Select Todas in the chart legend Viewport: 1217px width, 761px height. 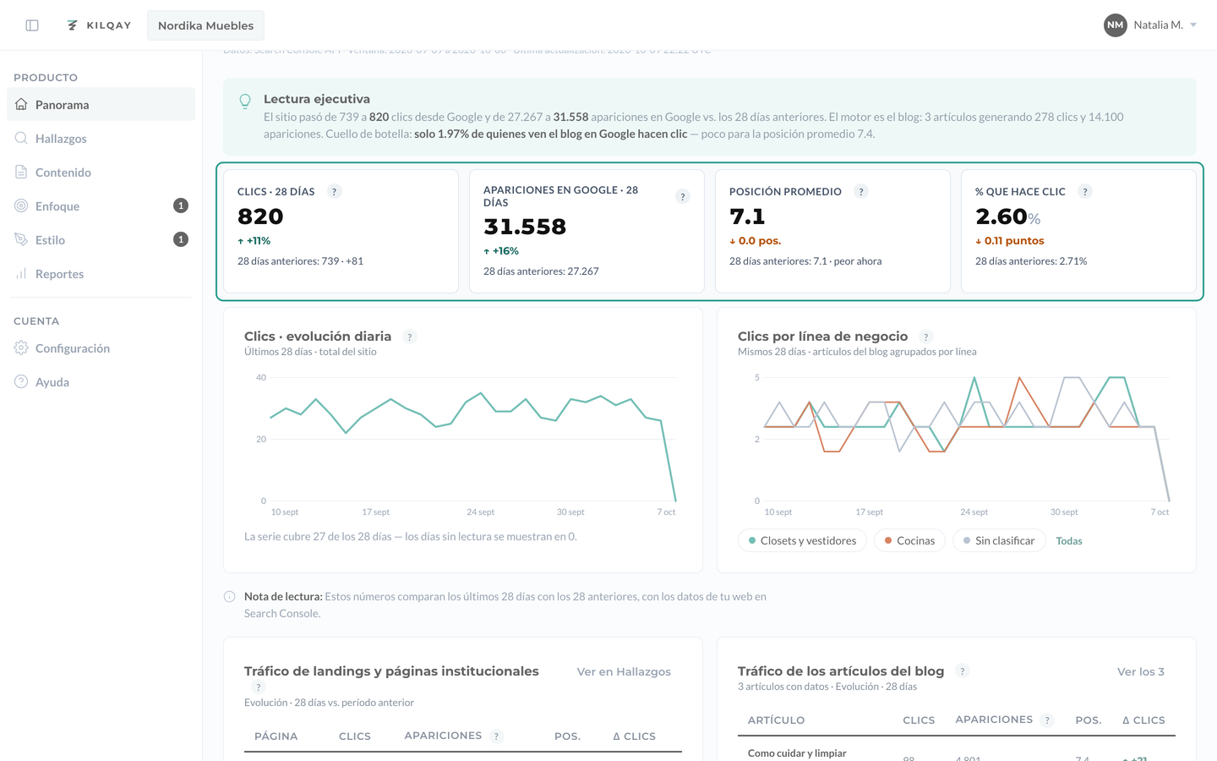(1069, 541)
